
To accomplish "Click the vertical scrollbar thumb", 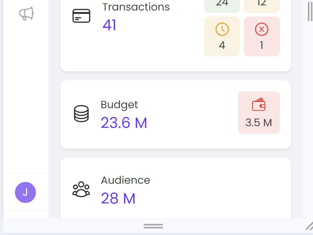I will [310, 11].
